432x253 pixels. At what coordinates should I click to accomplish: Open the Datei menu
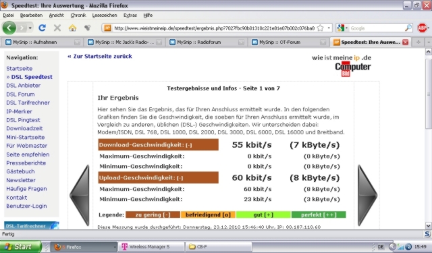tap(8, 16)
